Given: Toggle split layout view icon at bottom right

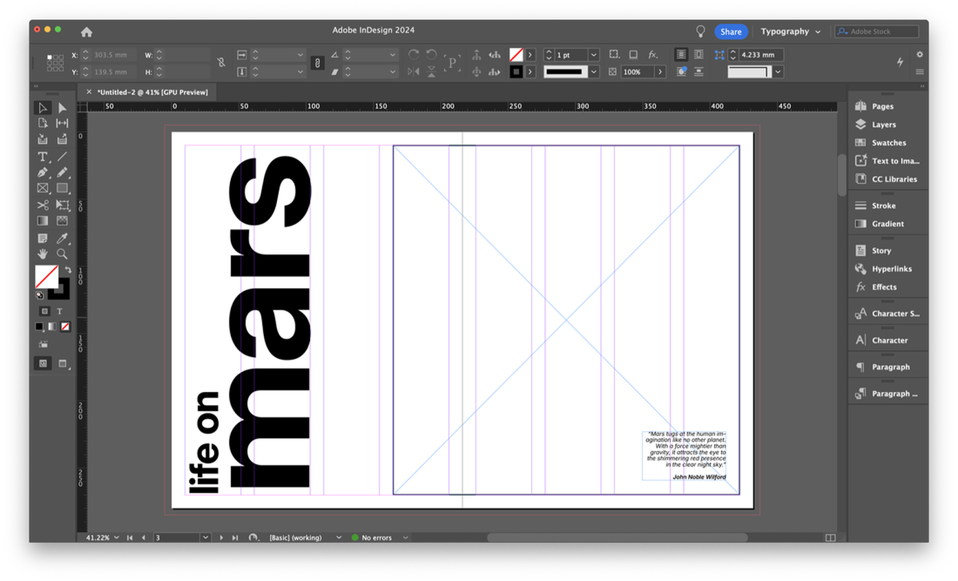Looking at the screenshot, I should tap(830, 538).
